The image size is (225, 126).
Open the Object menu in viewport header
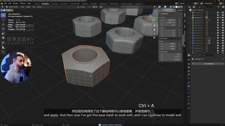tap(39, 7)
